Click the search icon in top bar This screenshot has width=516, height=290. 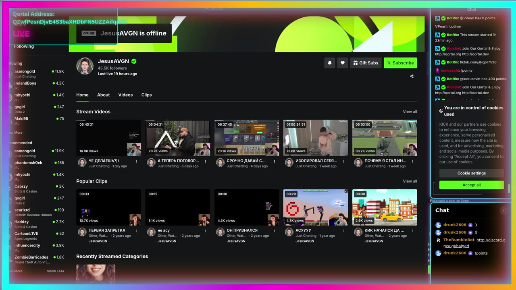207,8
